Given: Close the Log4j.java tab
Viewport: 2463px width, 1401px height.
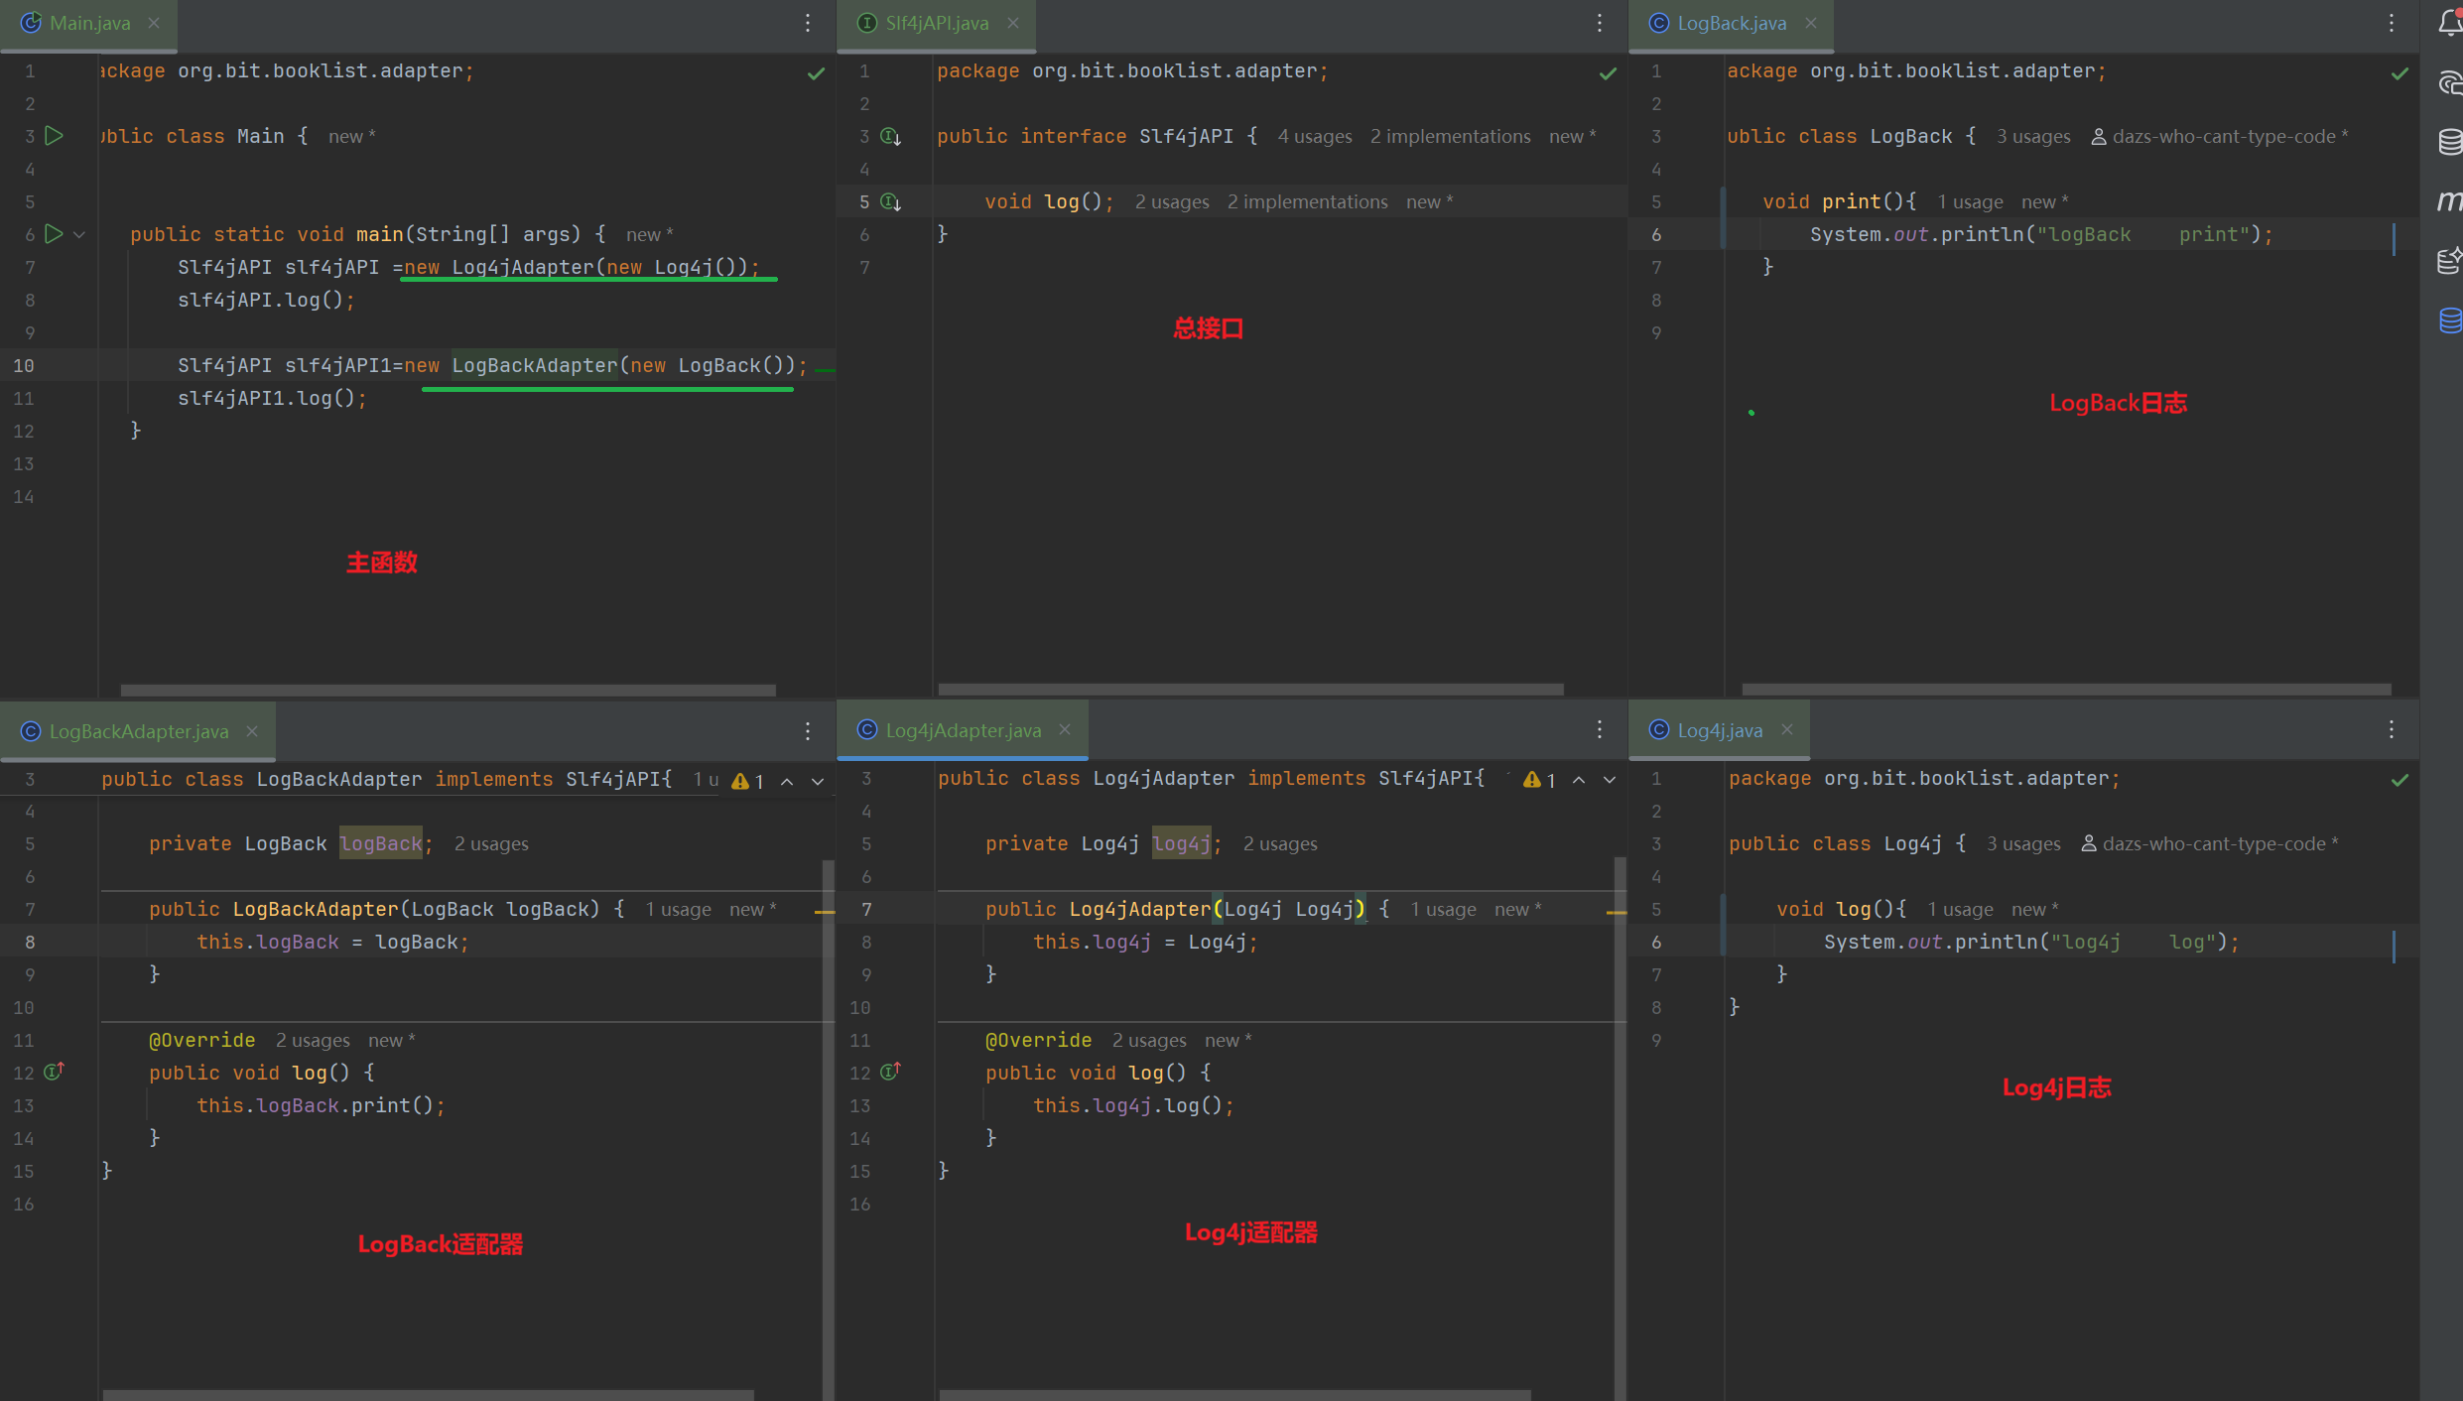Looking at the screenshot, I should 1787,730.
